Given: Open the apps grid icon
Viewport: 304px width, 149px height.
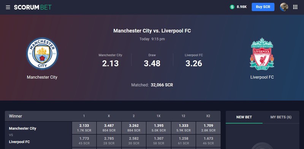Looking at the screenshot, I should [x=295, y=7].
